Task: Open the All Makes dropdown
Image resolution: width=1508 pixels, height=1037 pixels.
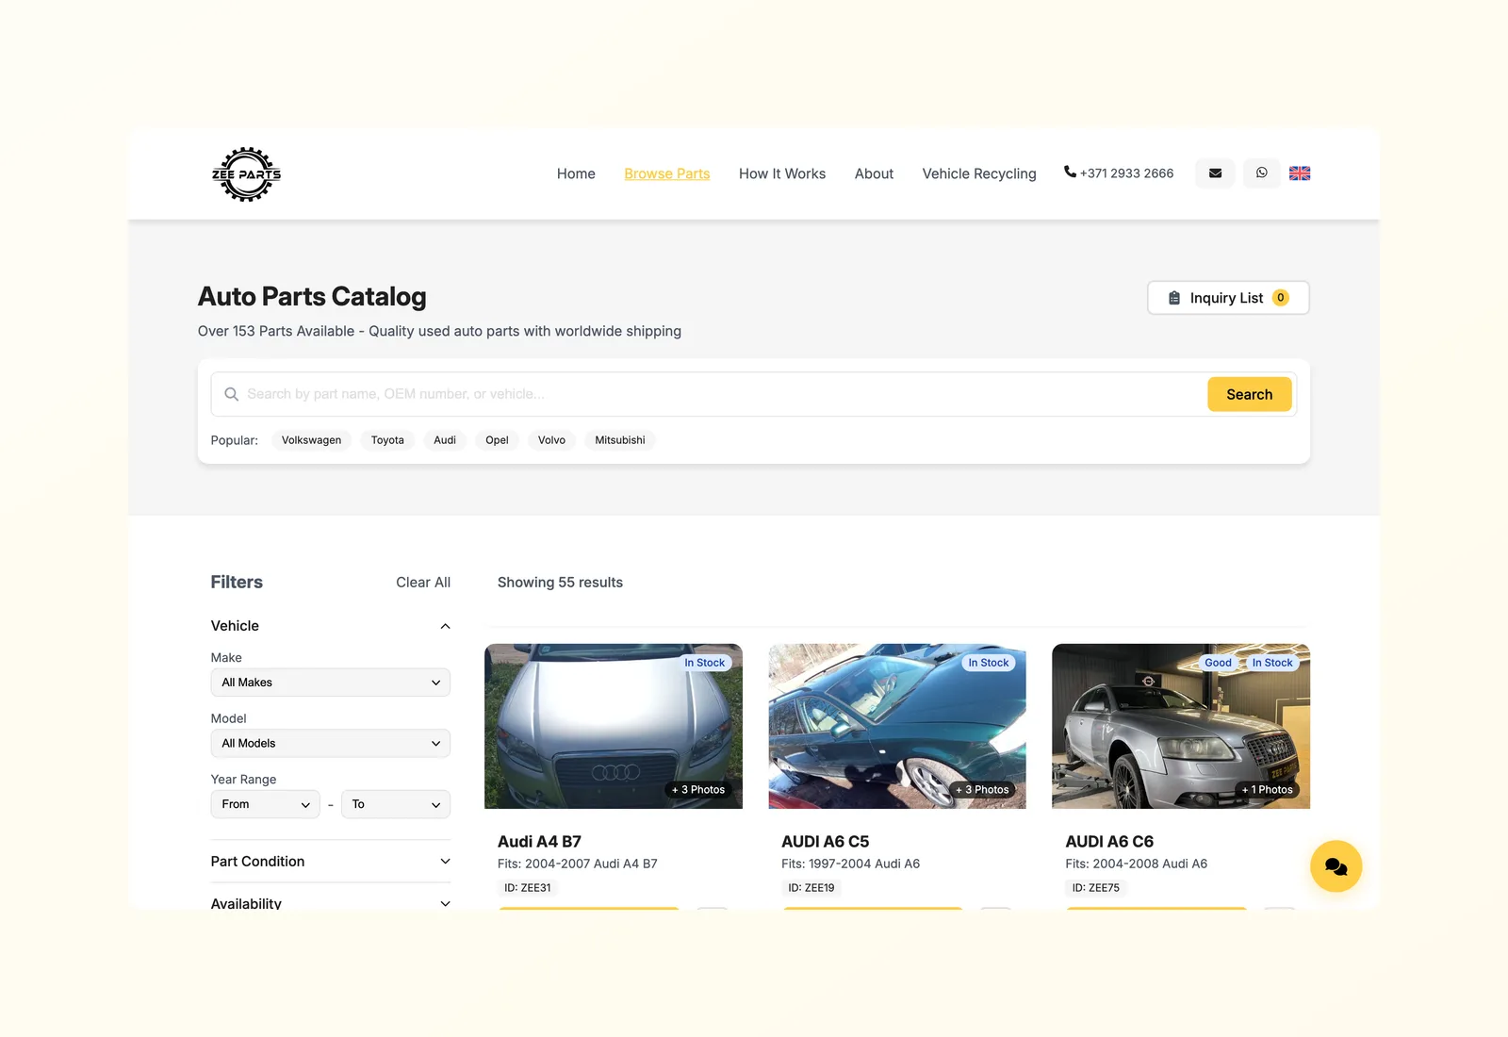Action: (331, 683)
